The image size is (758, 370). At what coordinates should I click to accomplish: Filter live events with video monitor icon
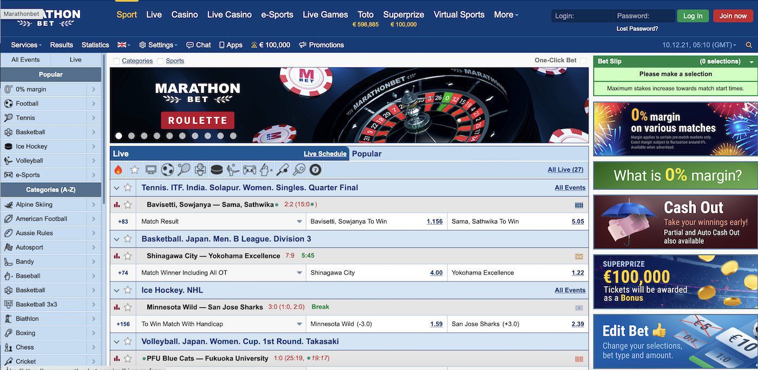click(x=151, y=170)
